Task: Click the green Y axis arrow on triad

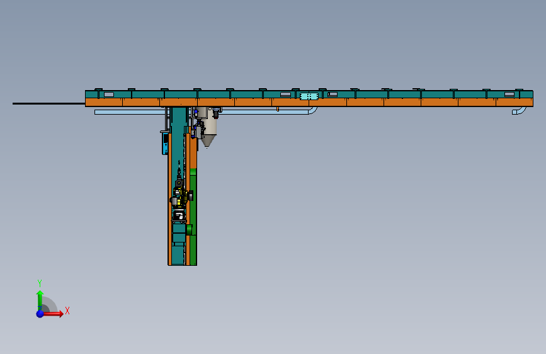Action: [40, 300]
